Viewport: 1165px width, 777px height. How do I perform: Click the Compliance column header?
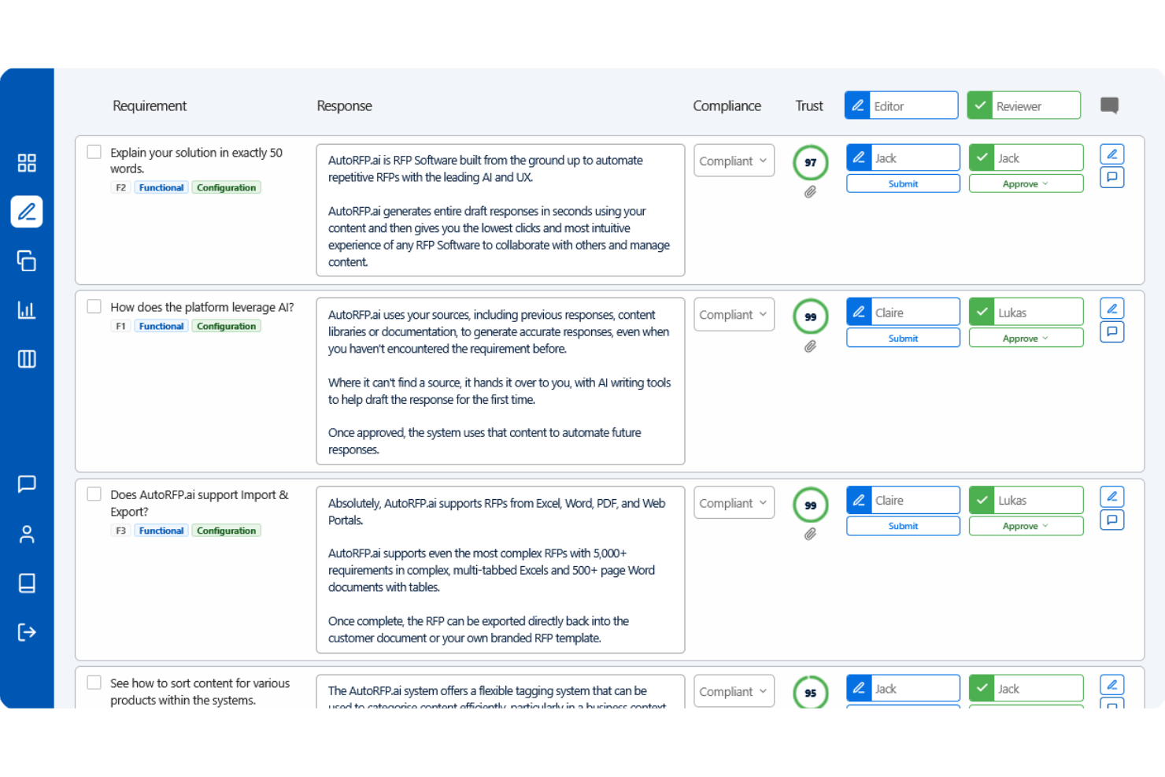(x=727, y=106)
